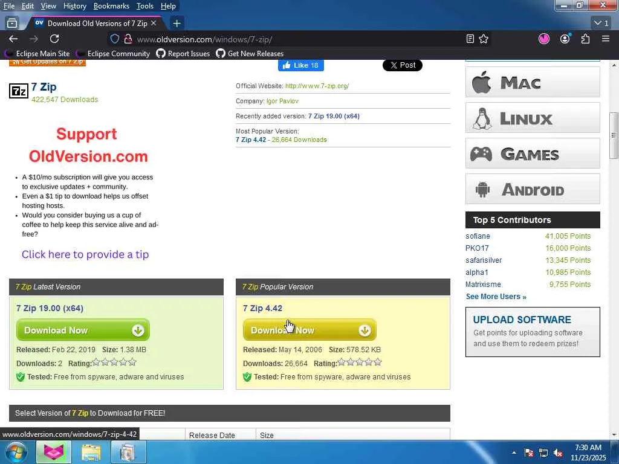
Task: Open the Linux category banner
Action: pyautogui.click(x=533, y=118)
